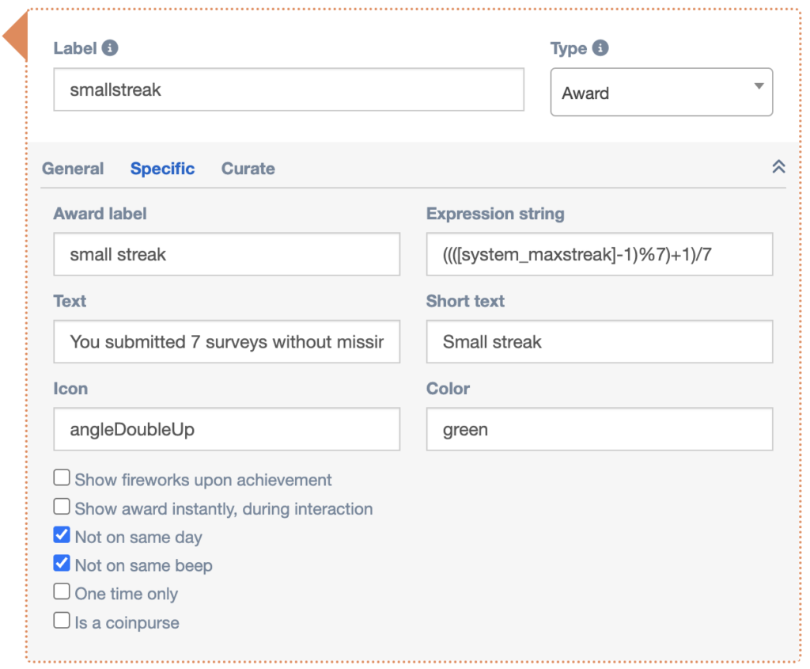Check the Is a coinpurse option

pos(62,621)
